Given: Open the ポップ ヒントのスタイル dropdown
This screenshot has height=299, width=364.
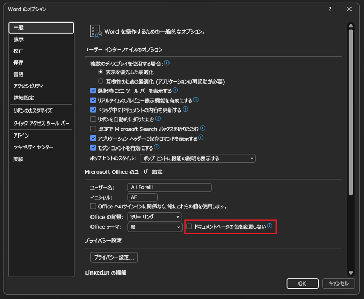Looking at the screenshot, I should coord(198,158).
